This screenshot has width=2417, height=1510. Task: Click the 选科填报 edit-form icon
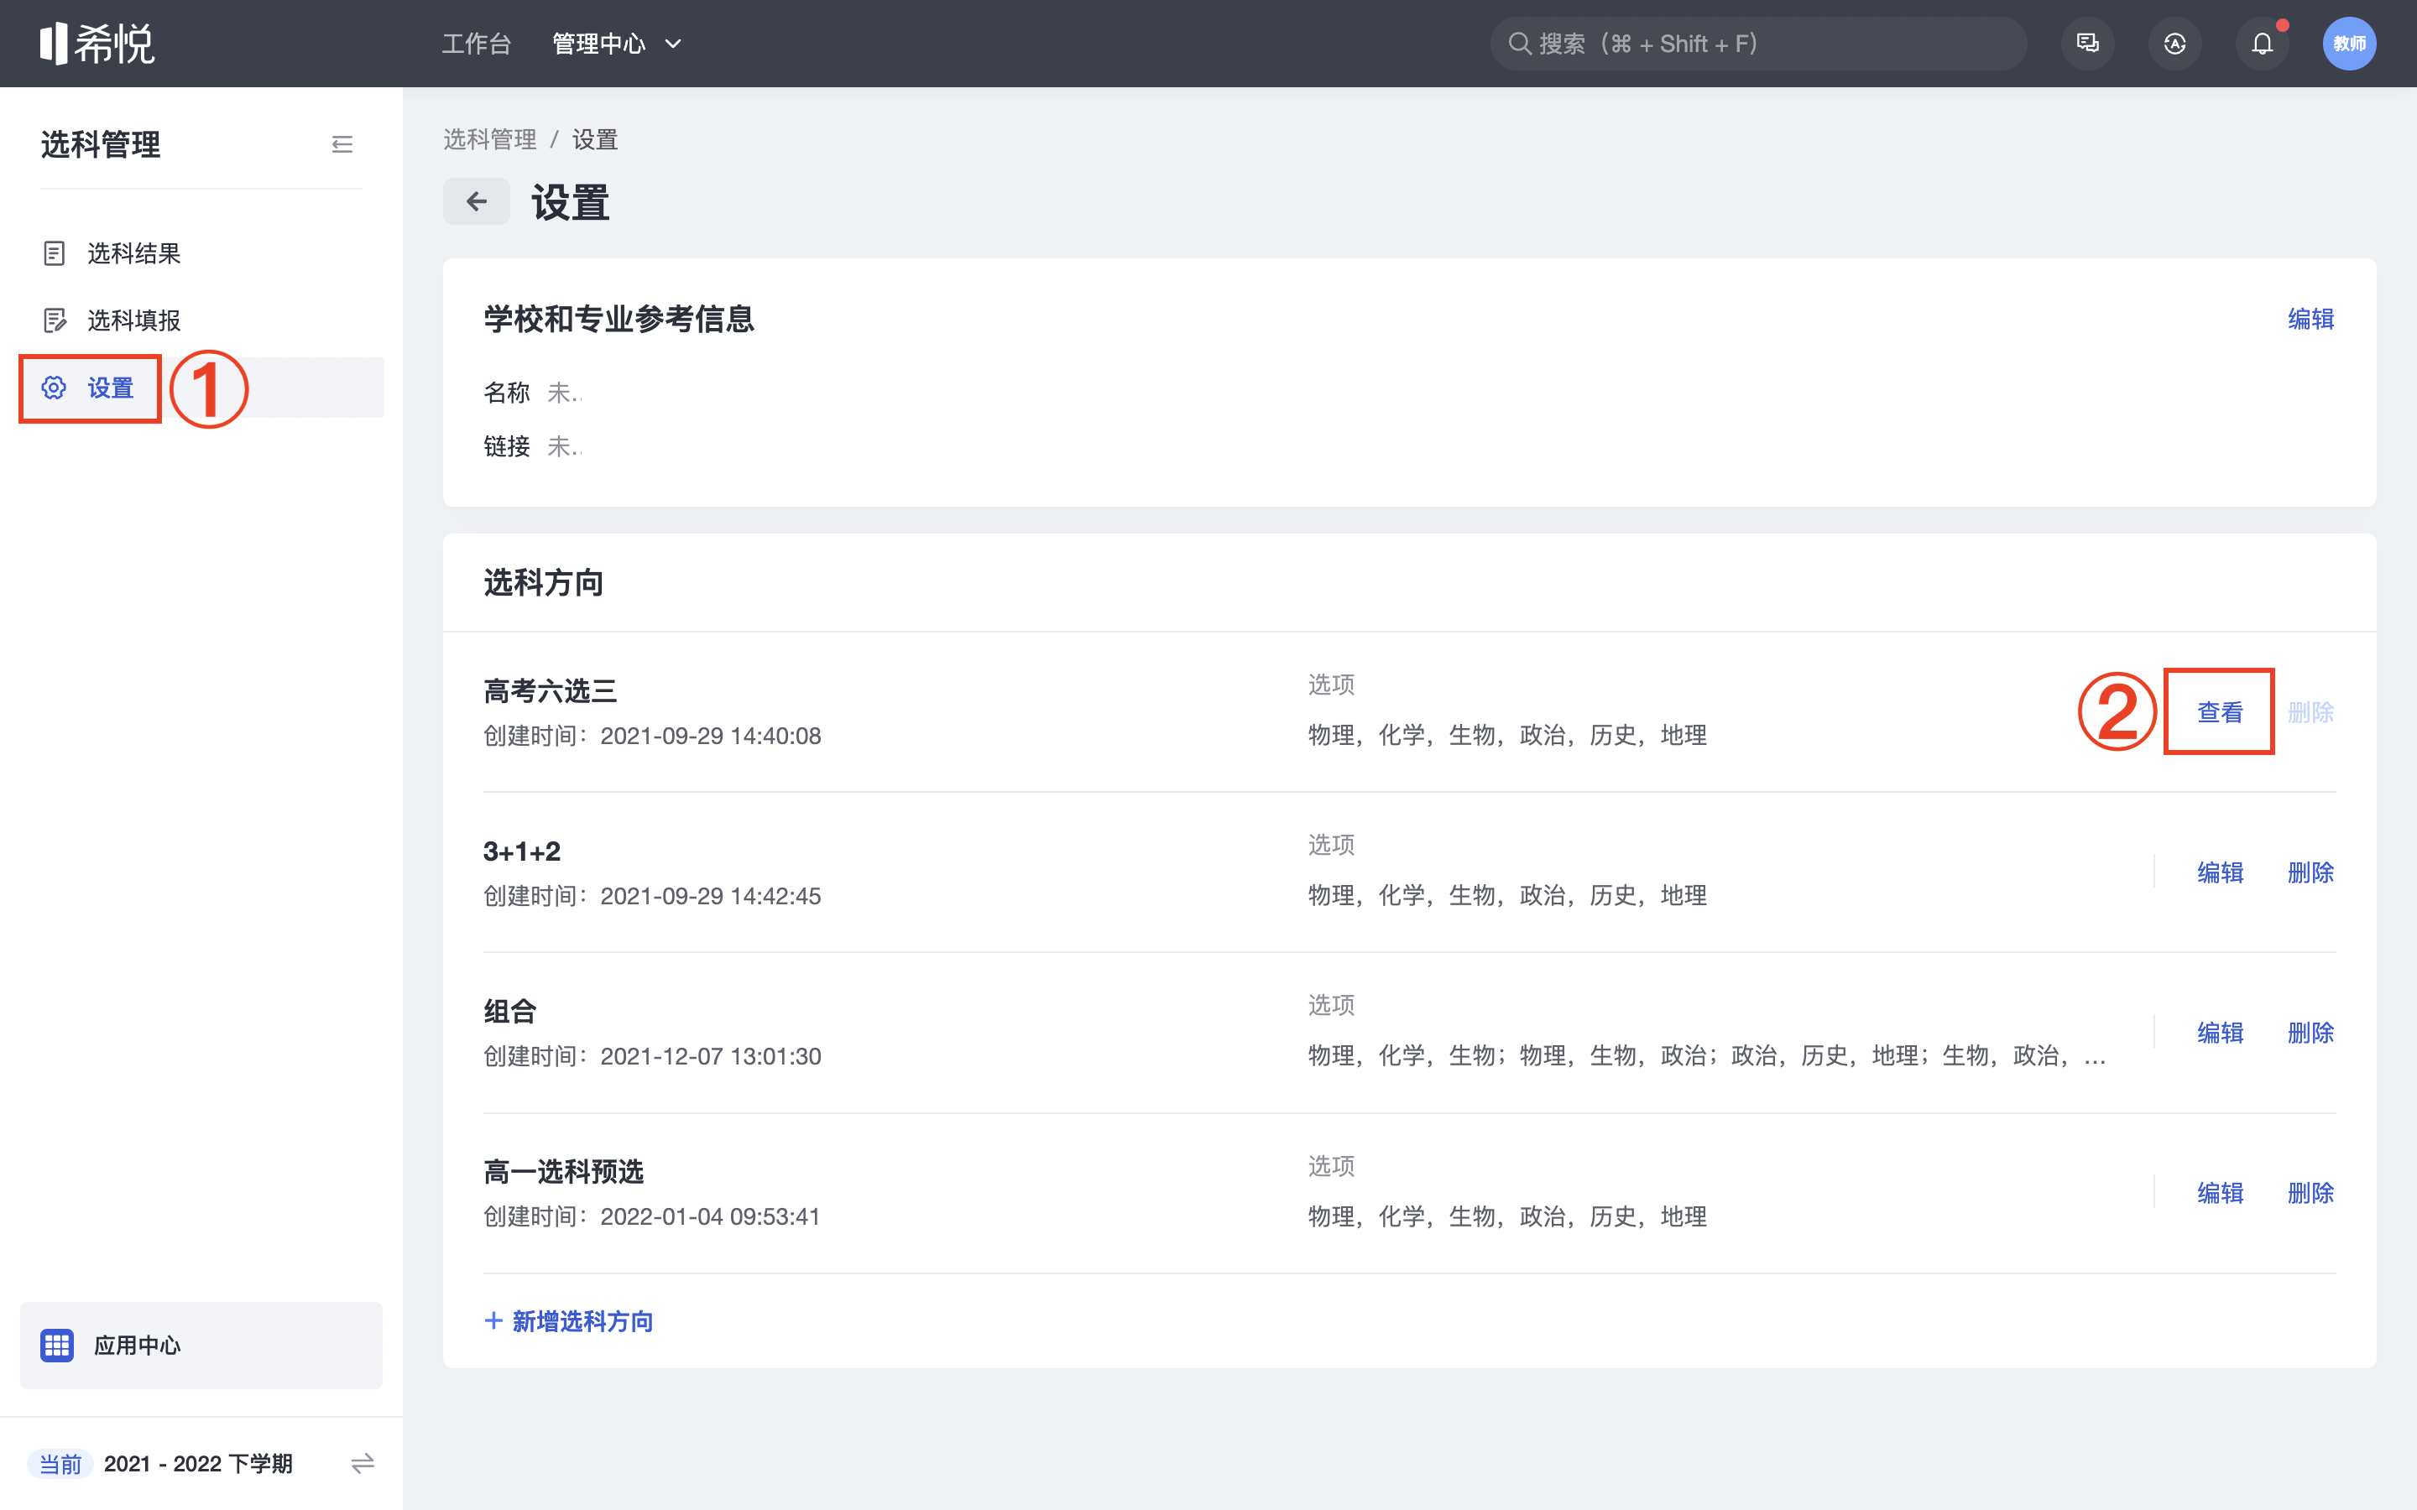click(x=55, y=320)
